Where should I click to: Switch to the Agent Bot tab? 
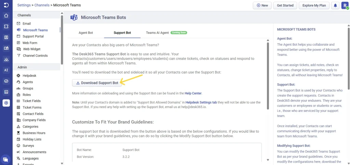[x=86, y=33]
